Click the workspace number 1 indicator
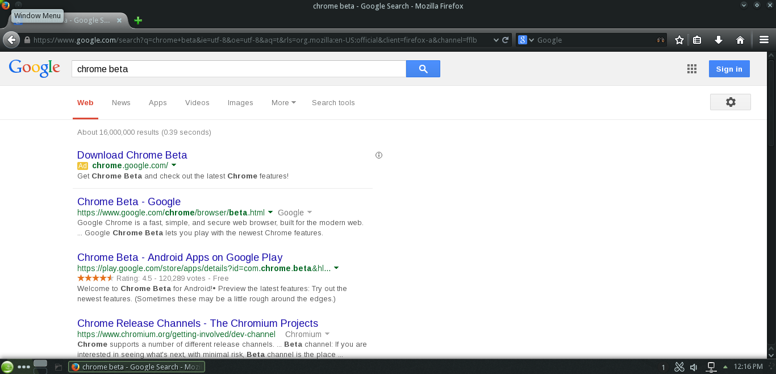This screenshot has width=776, height=374. point(663,367)
